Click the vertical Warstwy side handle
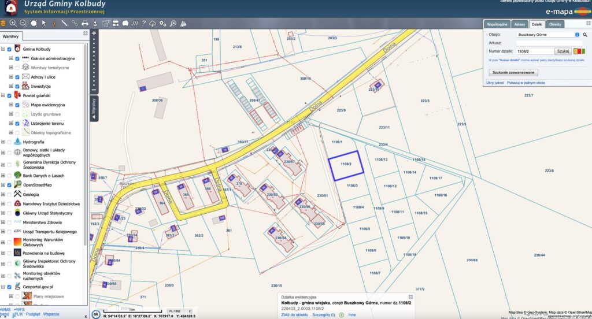The width and height of the screenshot is (592, 319). (x=94, y=109)
